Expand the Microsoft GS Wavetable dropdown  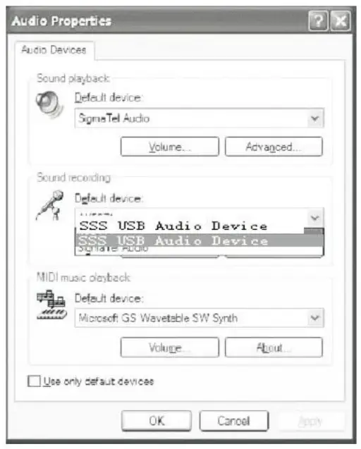(x=315, y=318)
